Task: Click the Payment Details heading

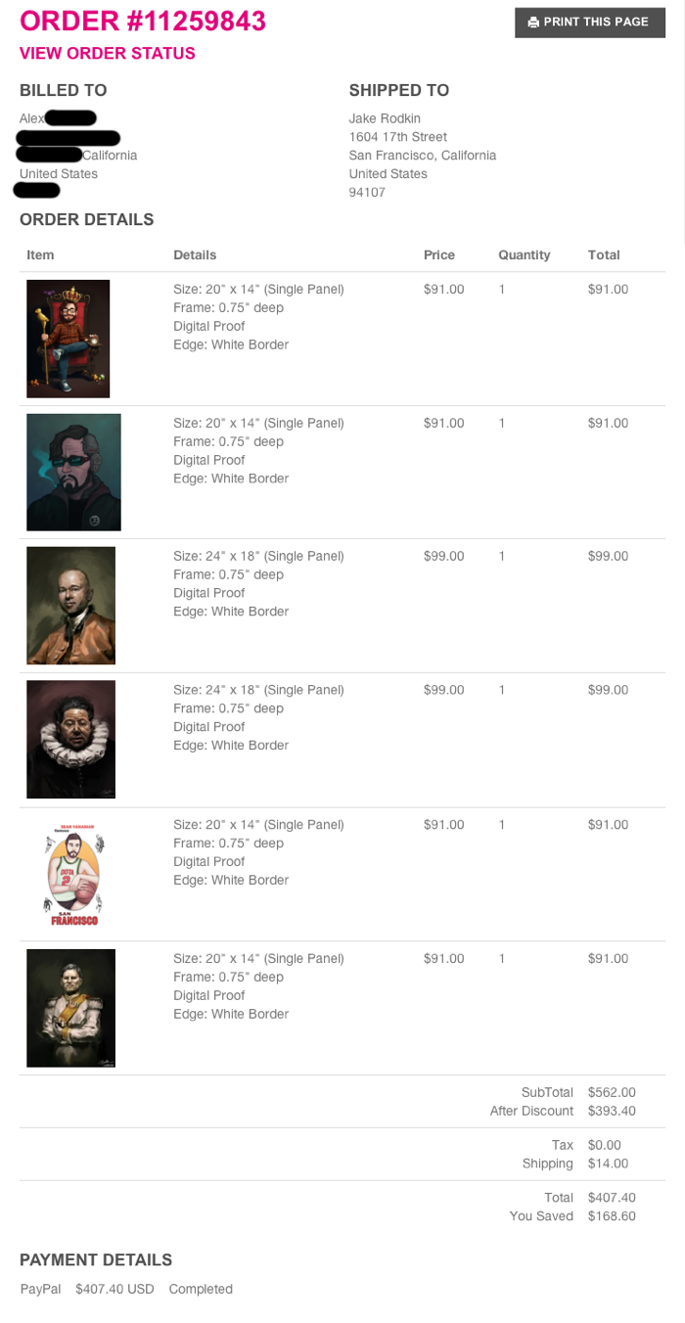Action: pos(96,1259)
